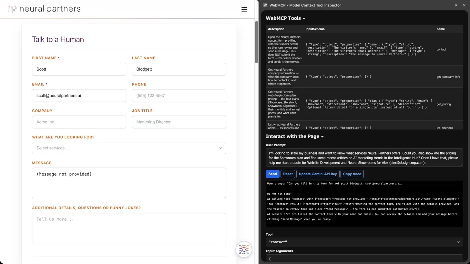The height and width of the screenshot is (264, 470).
Task: Click the Email input field
Action: [79, 96]
